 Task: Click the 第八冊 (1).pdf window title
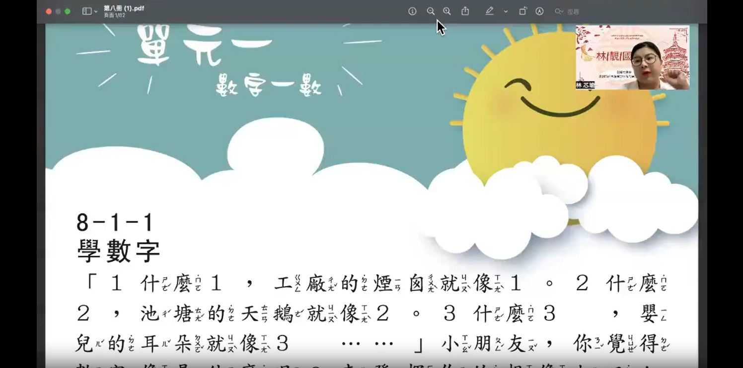tap(124, 8)
